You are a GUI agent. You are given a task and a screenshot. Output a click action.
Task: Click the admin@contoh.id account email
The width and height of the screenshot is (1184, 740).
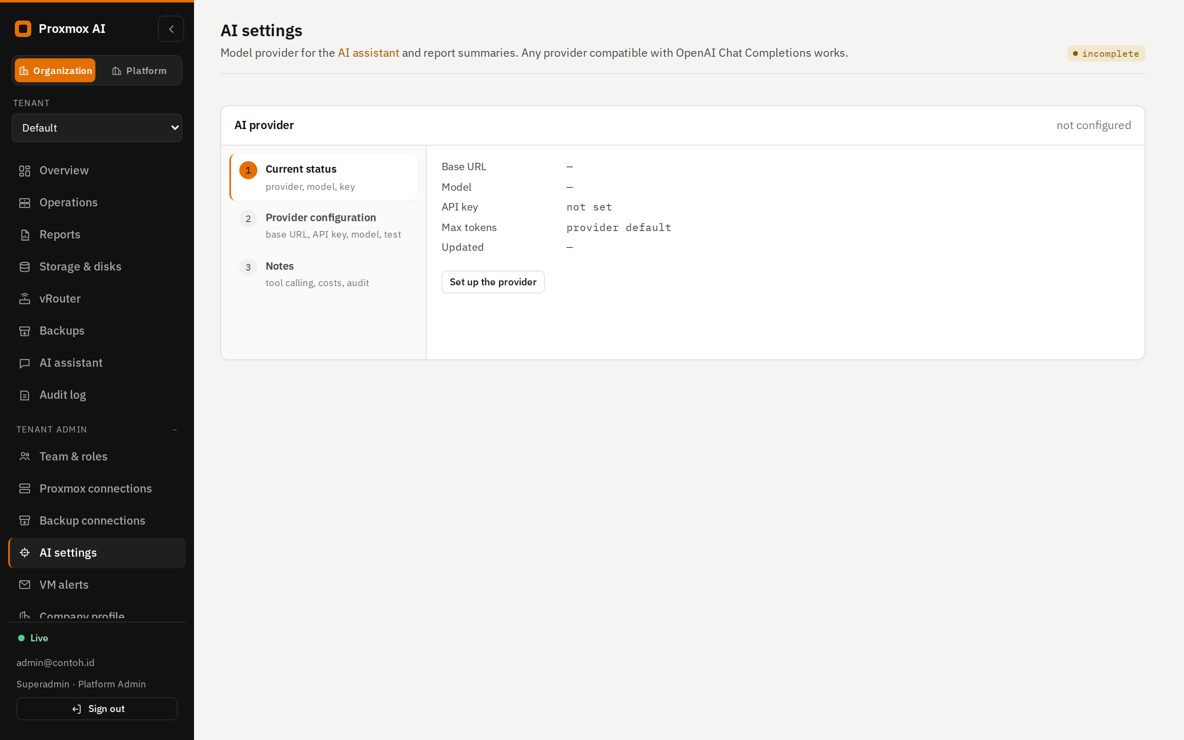tap(55, 663)
